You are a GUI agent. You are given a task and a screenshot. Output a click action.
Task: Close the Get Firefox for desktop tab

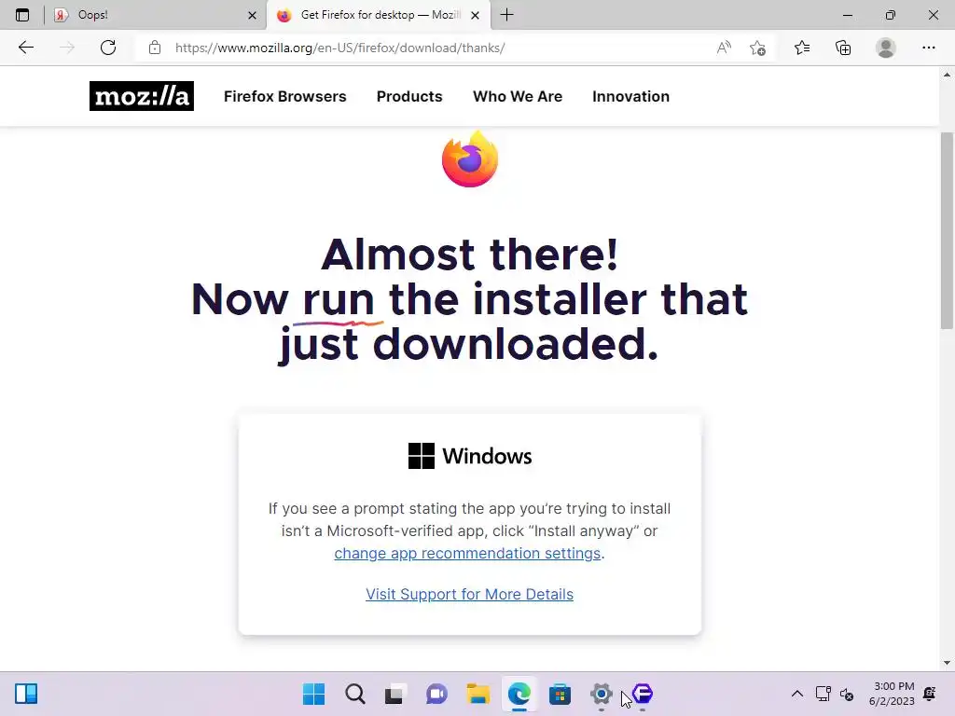[476, 16]
